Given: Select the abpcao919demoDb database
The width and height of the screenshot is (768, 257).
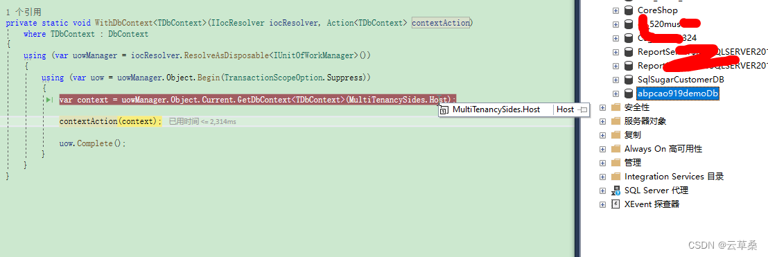Looking at the screenshot, I should [x=678, y=94].
